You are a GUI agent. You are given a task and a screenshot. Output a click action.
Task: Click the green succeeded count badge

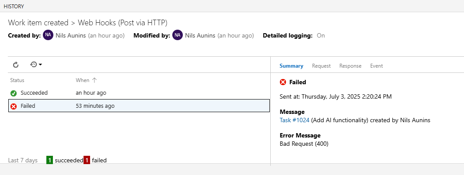coord(50,160)
